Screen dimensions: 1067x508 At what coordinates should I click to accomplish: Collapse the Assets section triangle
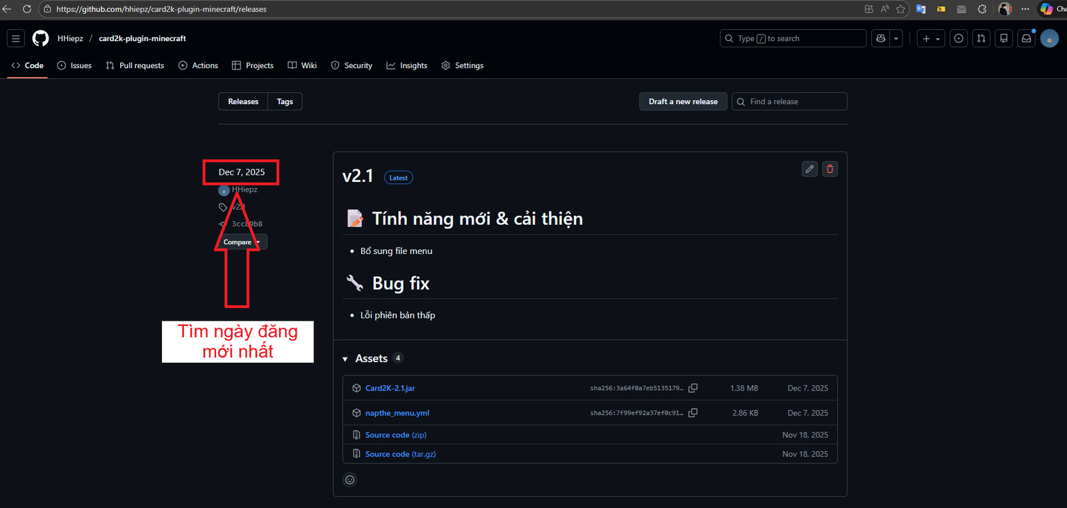pyautogui.click(x=345, y=359)
